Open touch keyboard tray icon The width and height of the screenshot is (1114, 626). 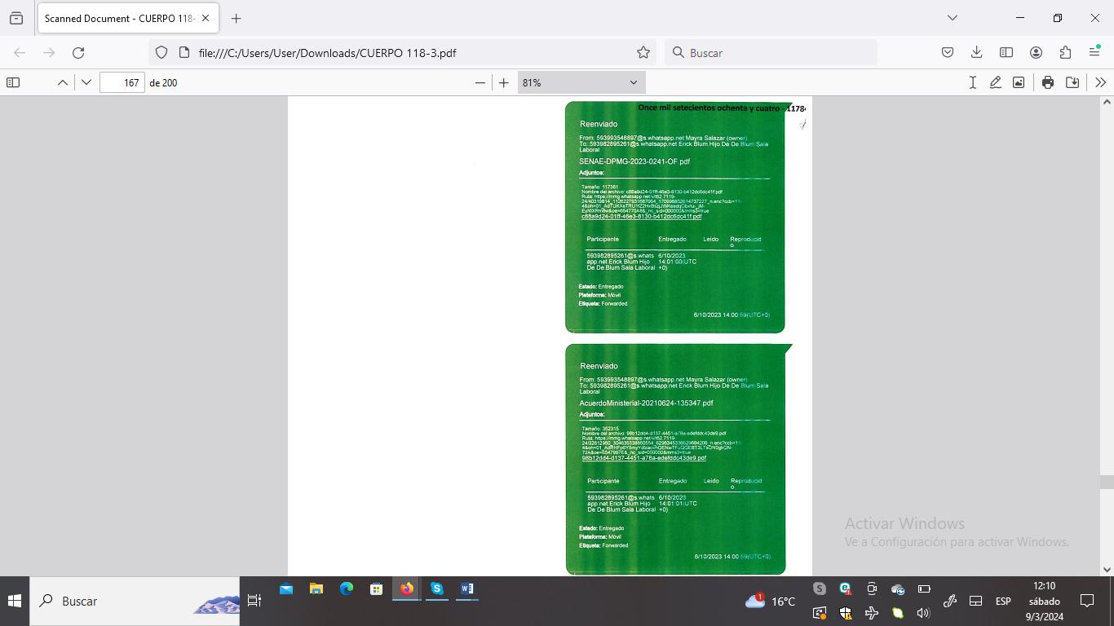(x=975, y=601)
